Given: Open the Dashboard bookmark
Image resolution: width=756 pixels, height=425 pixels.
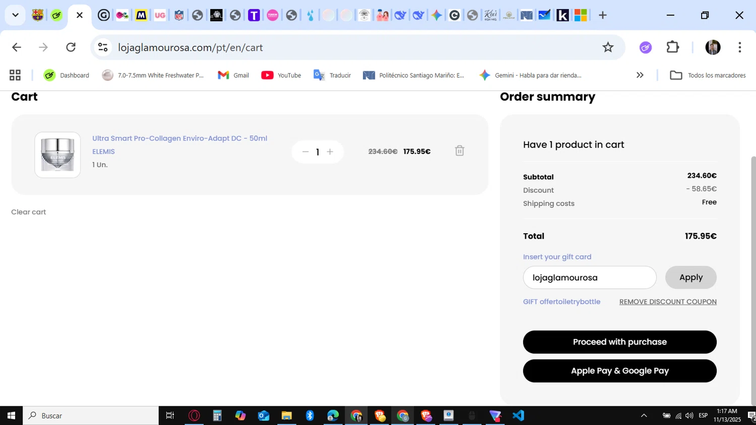Looking at the screenshot, I should pyautogui.click(x=67, y=75).
